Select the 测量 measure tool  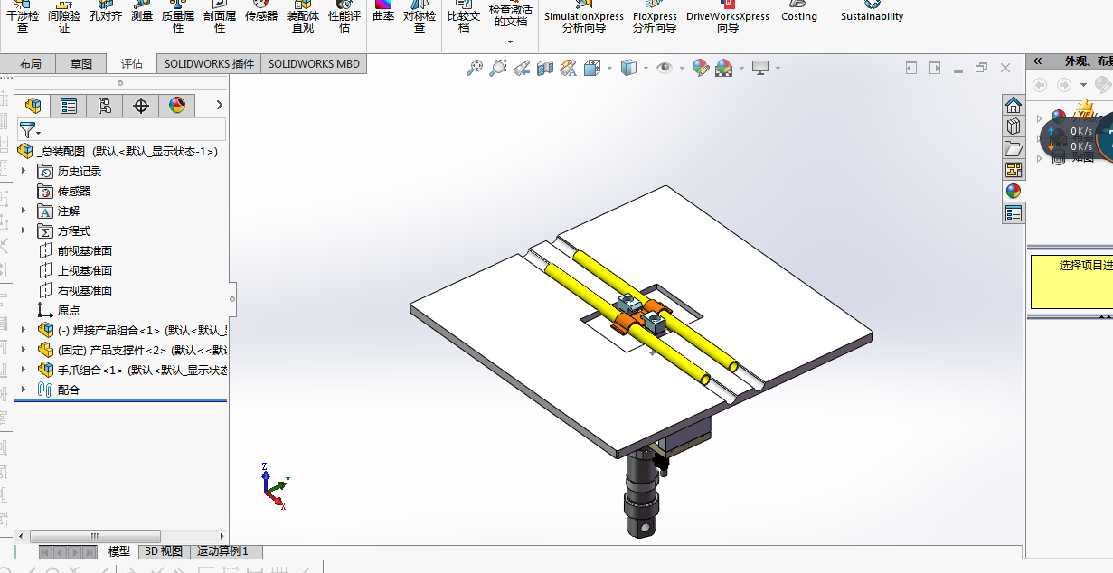(142, 12)
